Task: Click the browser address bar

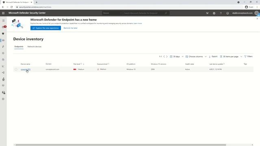Action: pos(129,7)
